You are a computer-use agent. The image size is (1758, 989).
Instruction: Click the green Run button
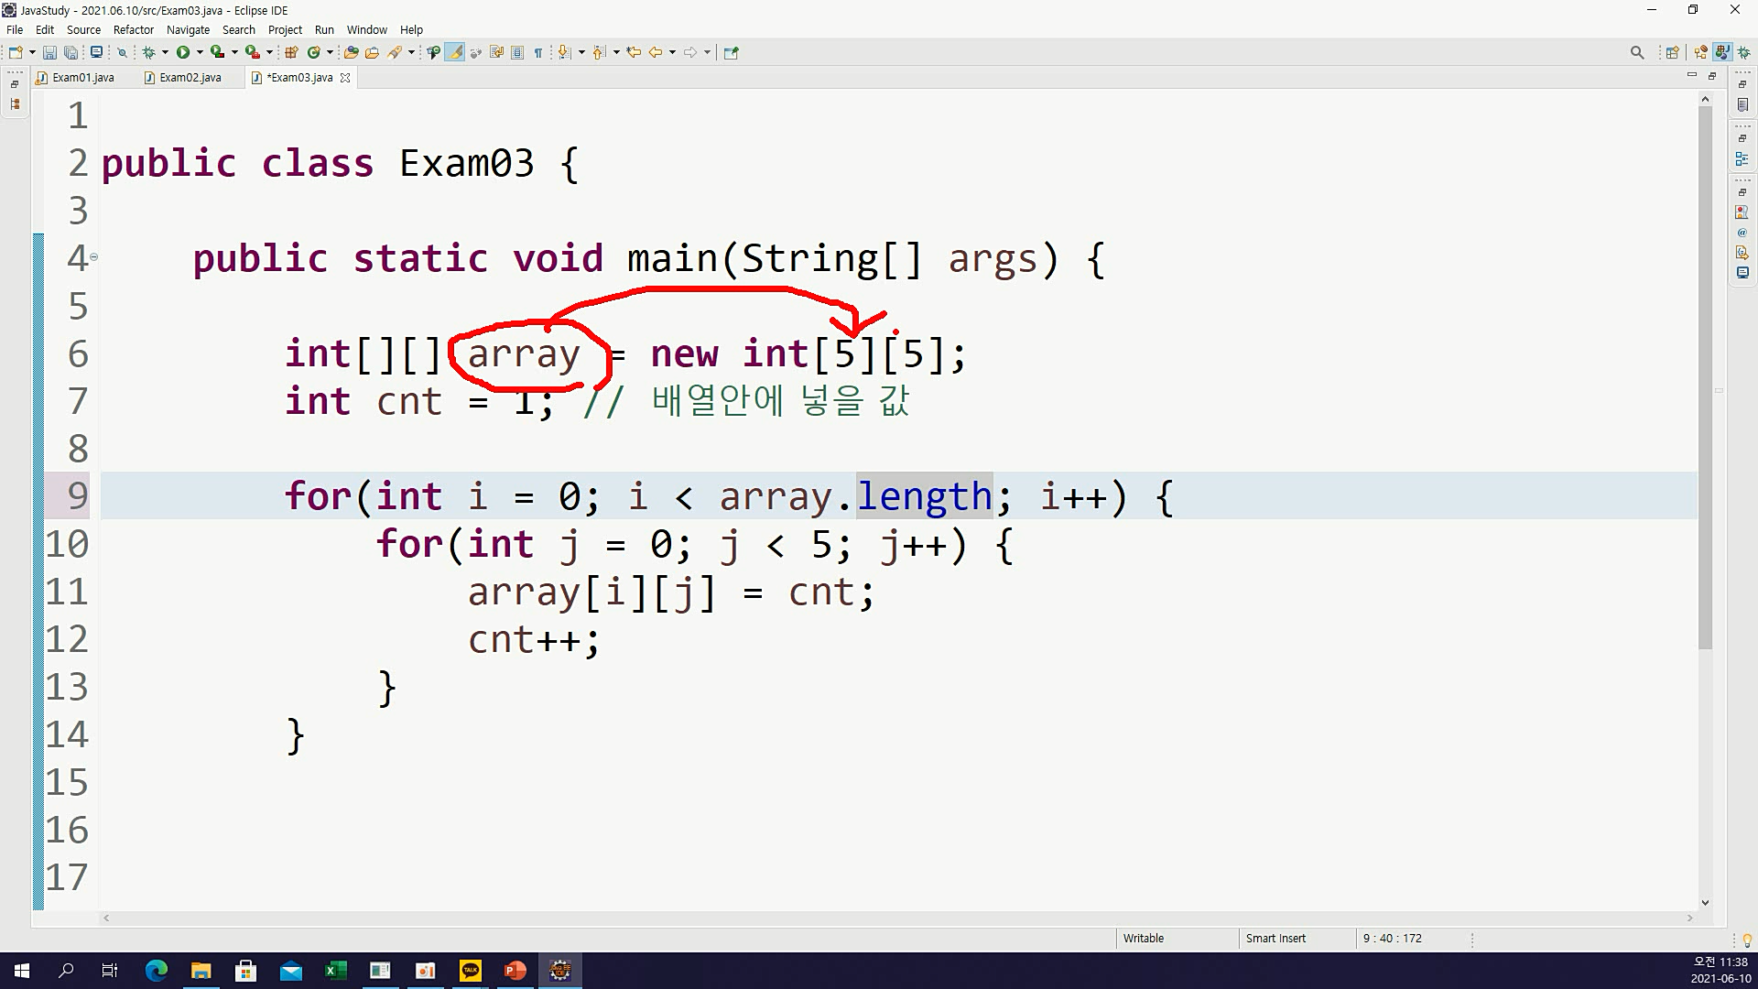tap(183, 52)
